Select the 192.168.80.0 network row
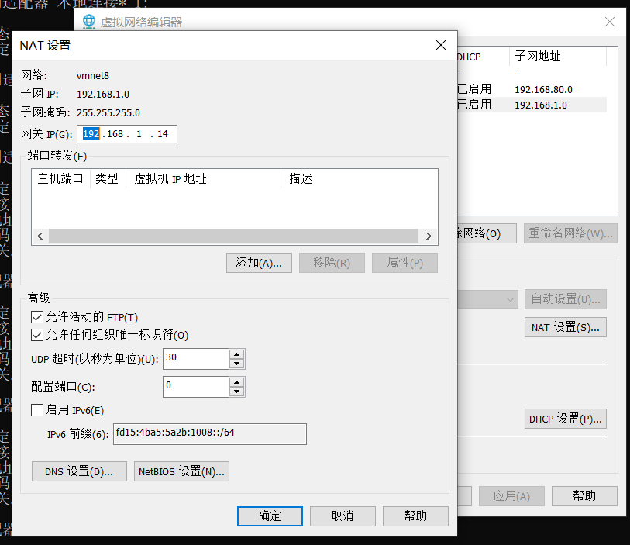630x545 pixels. (532, 89)
